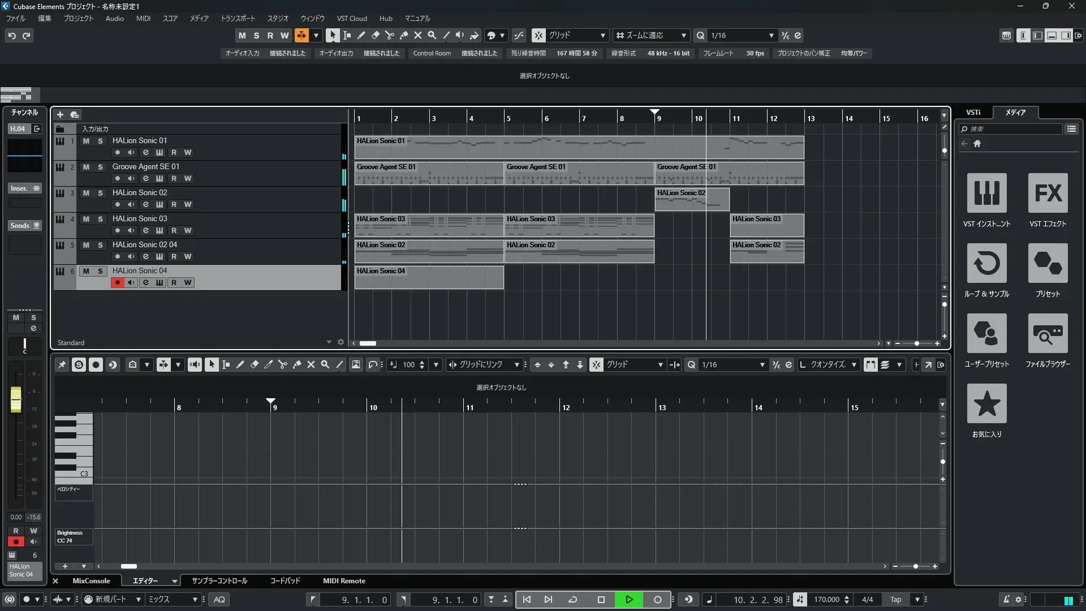Mute the Groove Agent SE 01 track
1086x611 pixels.
pyautogui.click(x=86, y=167)
